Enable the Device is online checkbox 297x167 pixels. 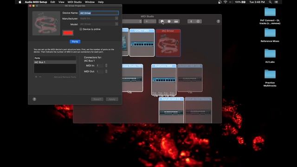click(81, 29)
